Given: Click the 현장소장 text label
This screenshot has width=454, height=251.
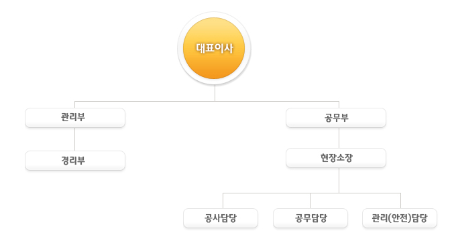Looking at the screenshot, I should [x=337, y=158].
